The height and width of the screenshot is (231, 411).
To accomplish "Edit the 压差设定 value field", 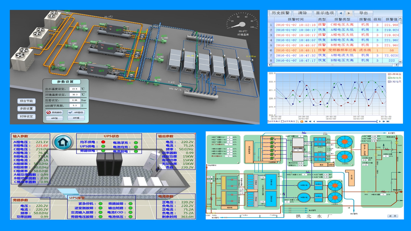I will pos(75,100).
